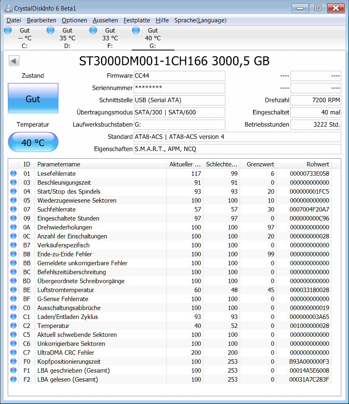This screenshot has height=404, width=349.
Task: Click status orb for Befehlszeitüberschreitung row
Action: click(13, 272)
